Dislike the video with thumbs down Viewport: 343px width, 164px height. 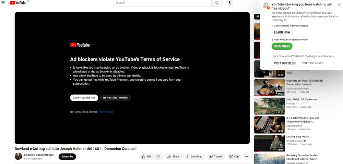(158, 156)
